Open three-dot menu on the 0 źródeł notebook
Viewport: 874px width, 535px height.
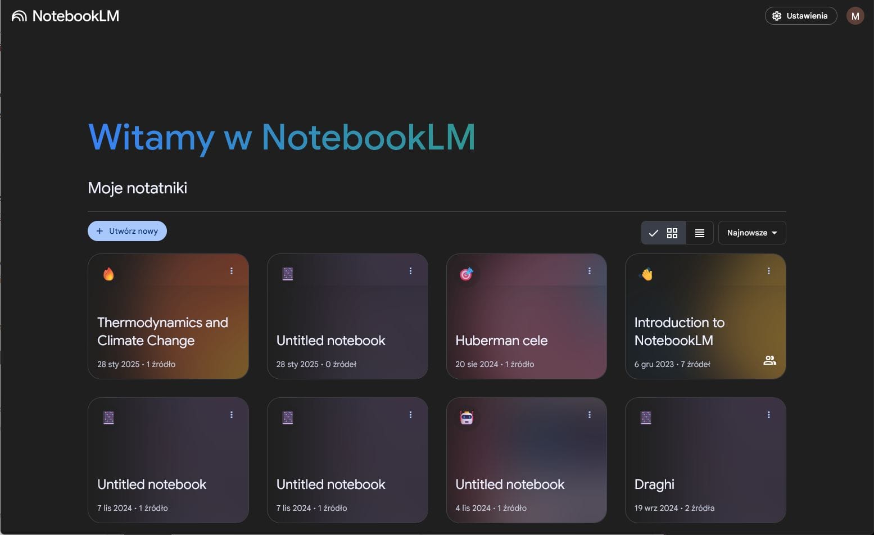(x=411, y=271)
